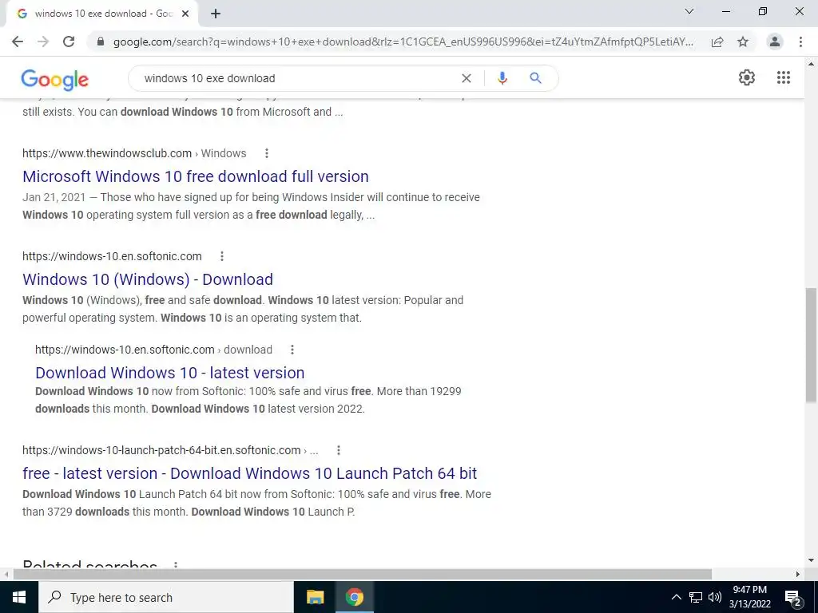Open options for thewindowsclub.com result

point(267,153)
